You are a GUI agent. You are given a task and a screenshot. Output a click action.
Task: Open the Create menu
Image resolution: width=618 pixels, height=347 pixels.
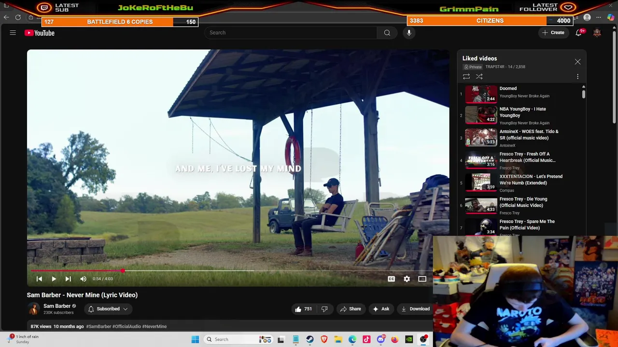pos(553,33)
